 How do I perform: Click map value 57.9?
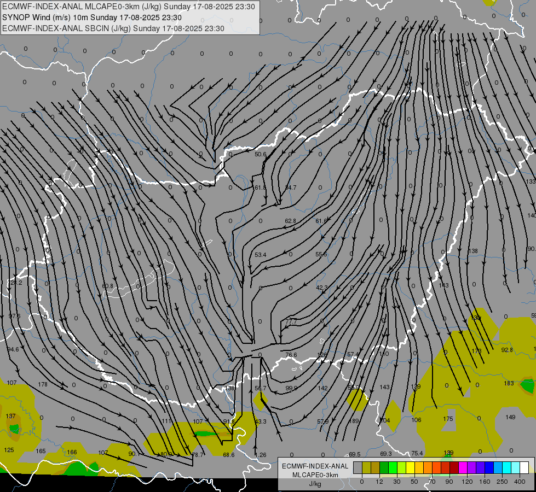[x=322, y=421]
